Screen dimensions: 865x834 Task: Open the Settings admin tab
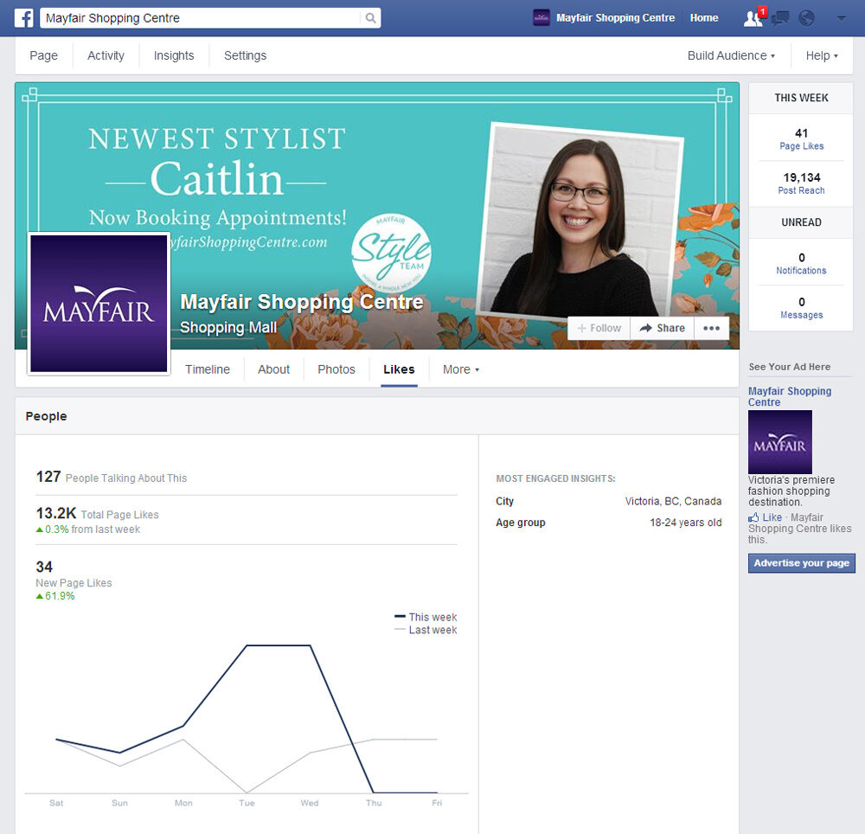click(x=245, y=55)
